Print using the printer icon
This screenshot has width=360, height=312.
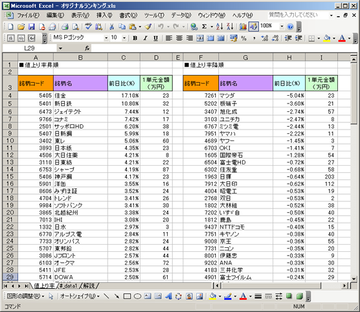click(x=65, y=27)
